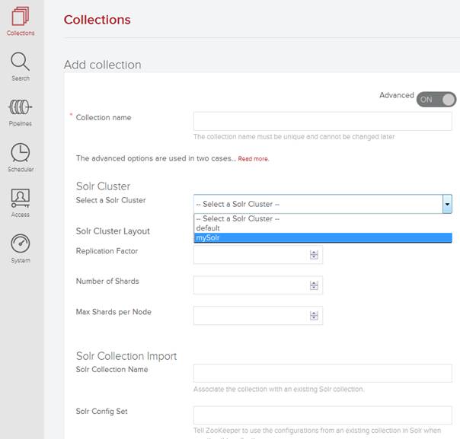Select mySolr from the cluster list
This screenshot has height=439, width=460.
(x=322, y=238)
